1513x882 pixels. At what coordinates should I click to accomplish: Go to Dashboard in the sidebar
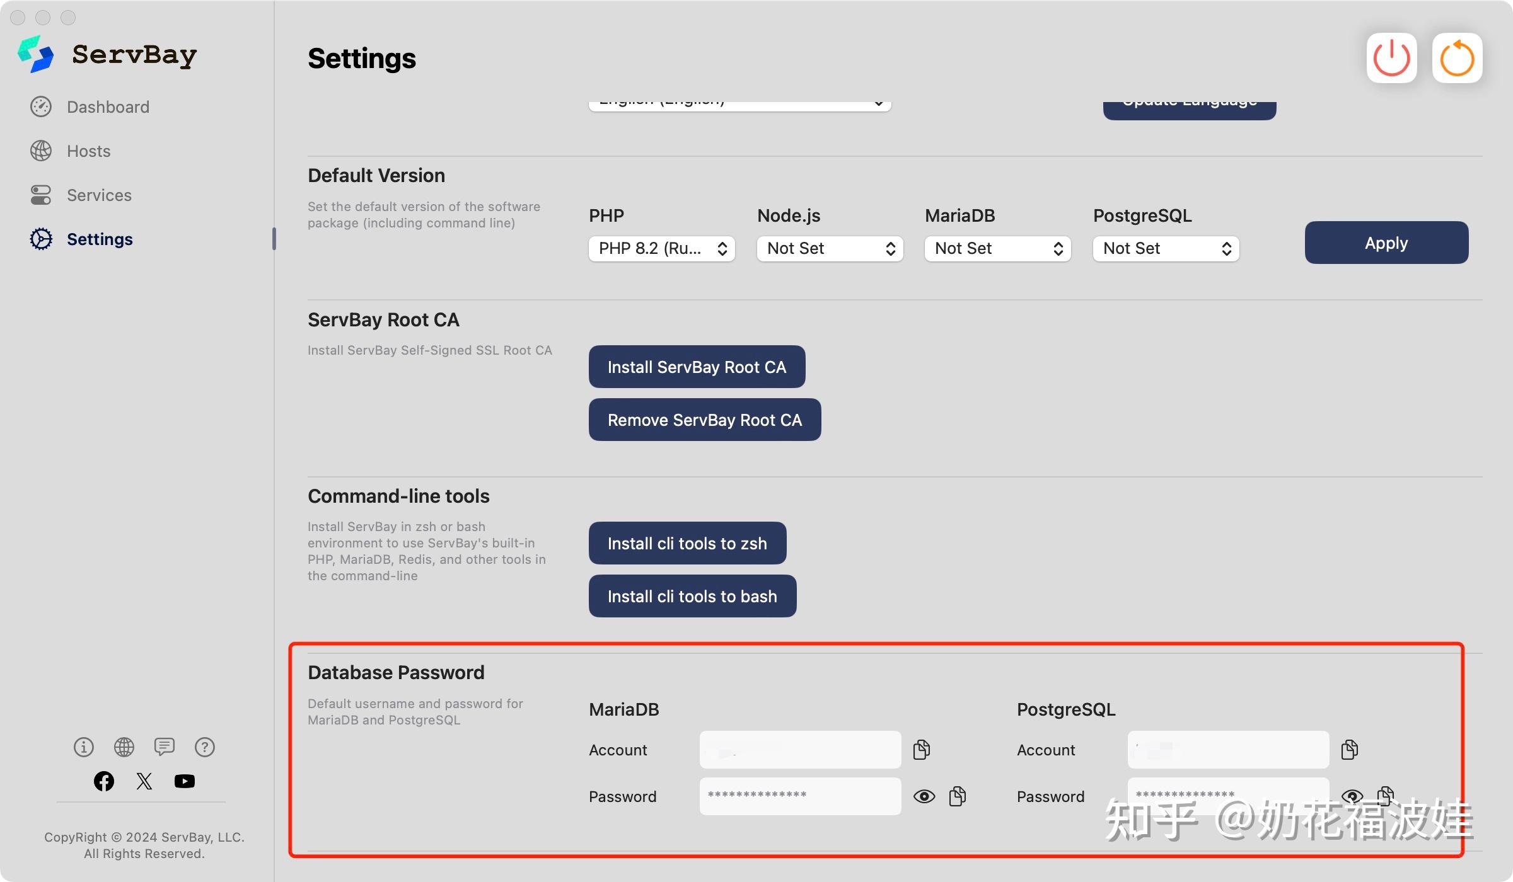point(108,107)
